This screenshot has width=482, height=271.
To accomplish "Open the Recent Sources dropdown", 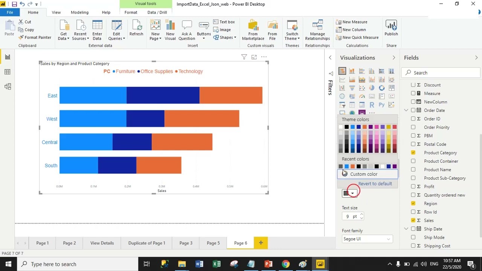I will (x=81, y=30).
